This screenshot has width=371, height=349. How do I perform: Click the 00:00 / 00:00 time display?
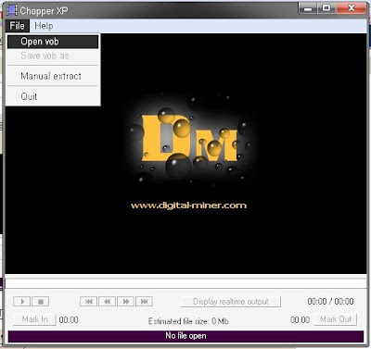[x=330, y=302]
